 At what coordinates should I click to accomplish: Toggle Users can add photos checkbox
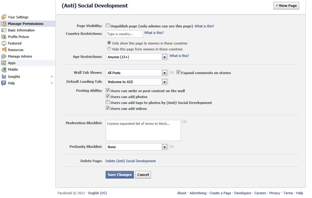coord(108,96)
